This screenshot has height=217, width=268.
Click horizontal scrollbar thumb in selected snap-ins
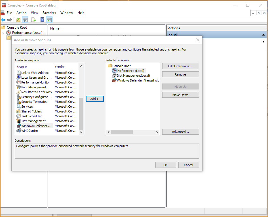[x=122, y=132]
